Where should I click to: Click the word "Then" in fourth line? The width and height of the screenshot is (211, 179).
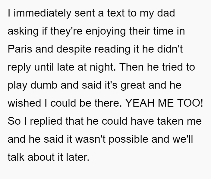131,67
